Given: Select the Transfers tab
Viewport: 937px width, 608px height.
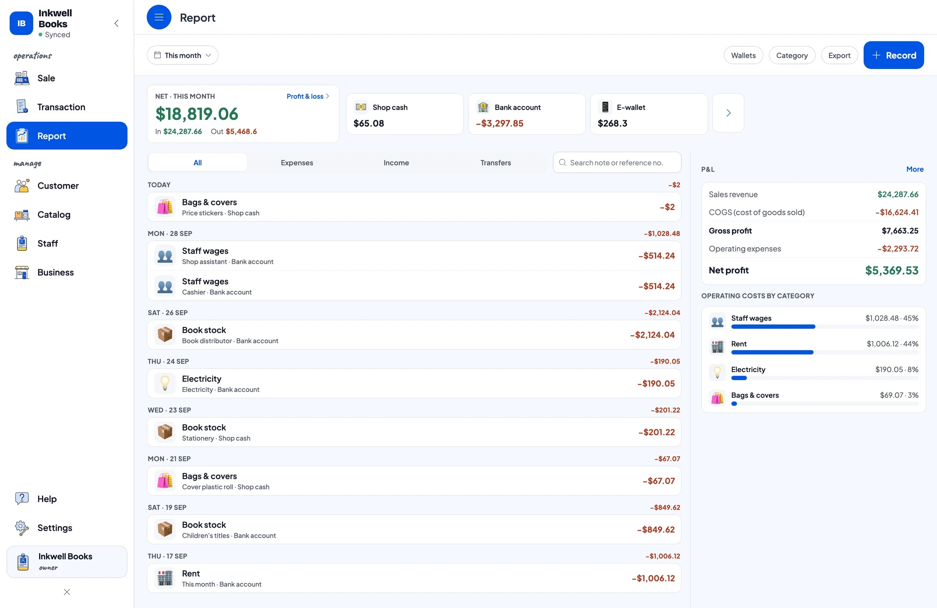Looking at the screenshot, I should (x=495, y=162).
